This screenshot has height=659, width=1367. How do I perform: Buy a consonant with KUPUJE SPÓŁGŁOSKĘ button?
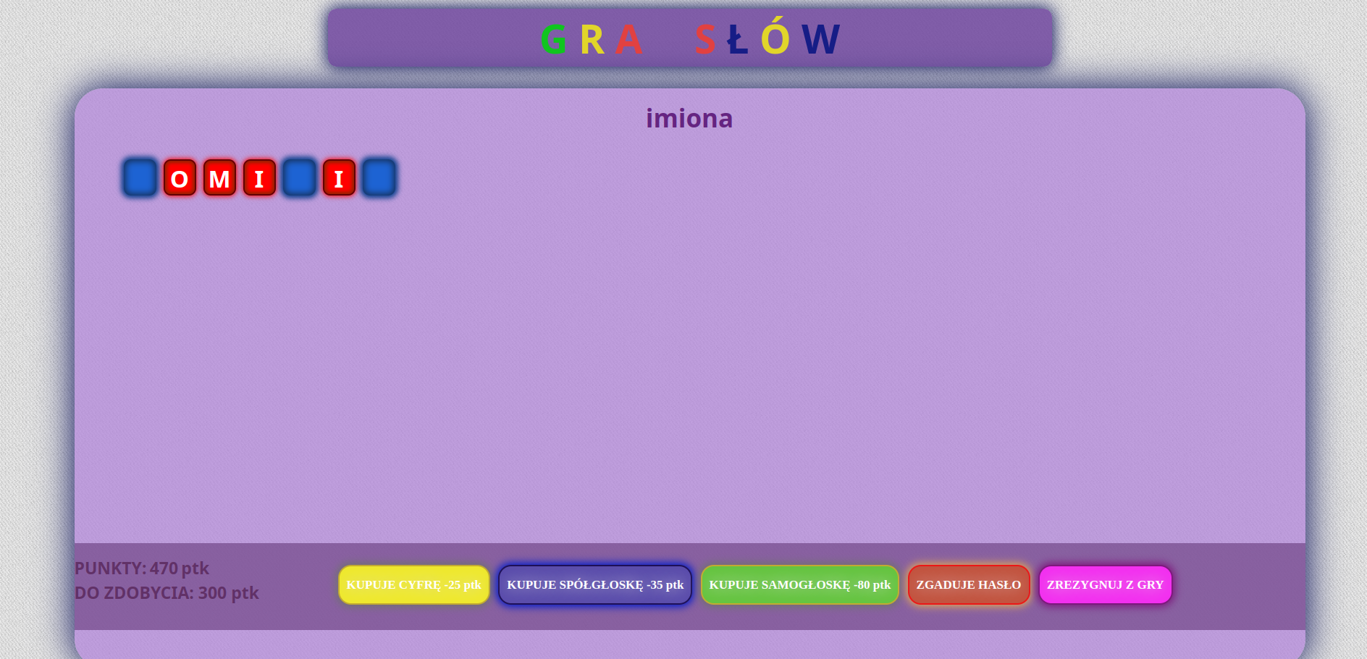point(594,584)
